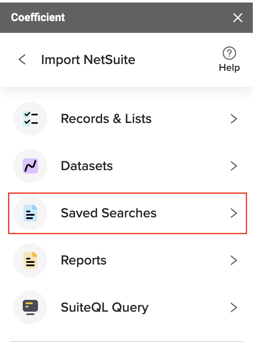Select the Datasets import option

126,166
